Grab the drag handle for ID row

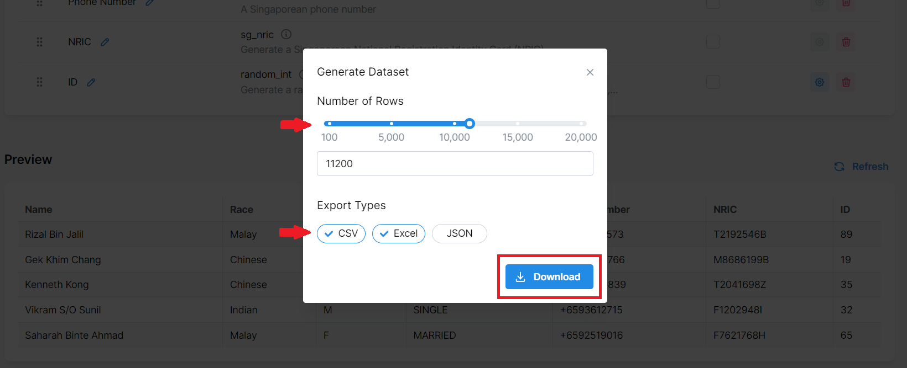[39, 82]
